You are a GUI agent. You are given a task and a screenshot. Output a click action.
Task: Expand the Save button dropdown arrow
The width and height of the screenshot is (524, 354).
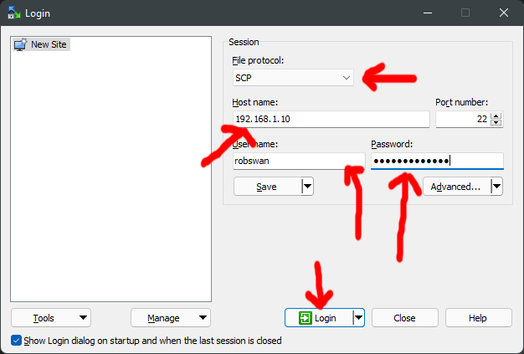(x=307, y=187)
